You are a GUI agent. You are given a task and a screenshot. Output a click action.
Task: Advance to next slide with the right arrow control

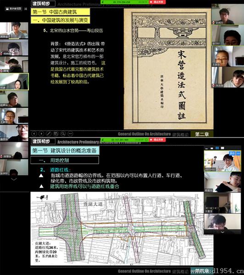pyautogui.click(x=41, y=134)
